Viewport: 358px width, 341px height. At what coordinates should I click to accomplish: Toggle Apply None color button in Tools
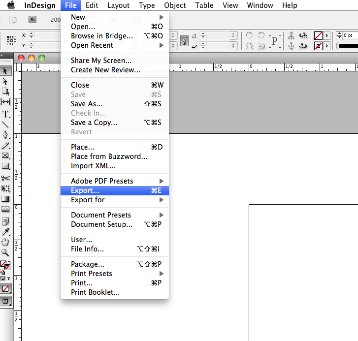[x=5, y=289]
